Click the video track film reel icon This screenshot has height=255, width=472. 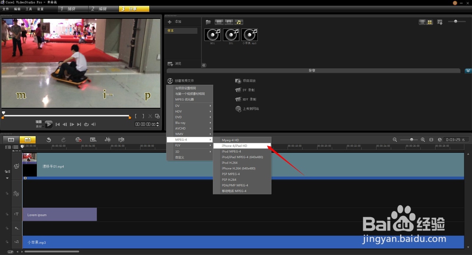coord(16,166)
